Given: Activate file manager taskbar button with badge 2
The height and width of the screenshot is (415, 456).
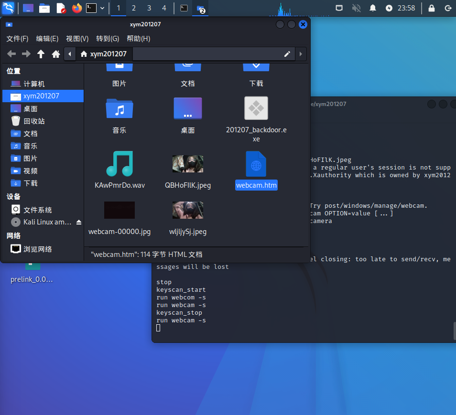Looking at the screenshot, I should pos(201,9).
